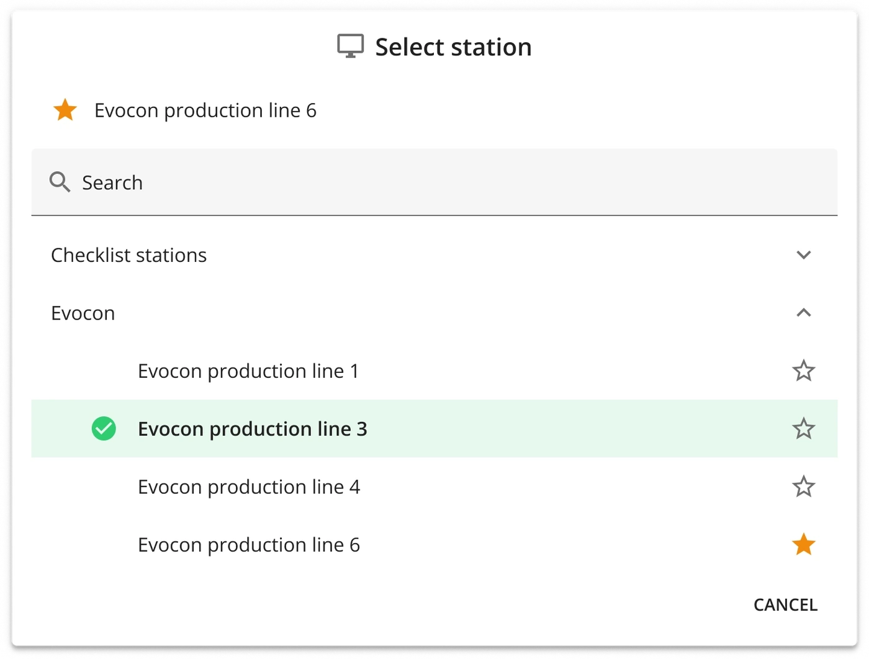
Task: Click orange star beside top favorite station
Action: point(65,110)
